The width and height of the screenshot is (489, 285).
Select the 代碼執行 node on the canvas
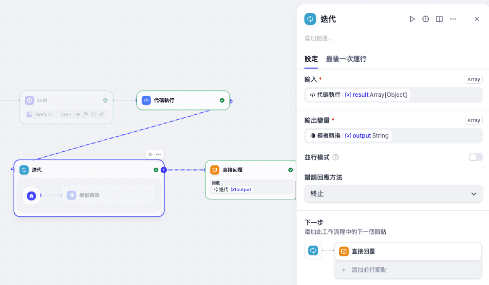tap(183, 100)
